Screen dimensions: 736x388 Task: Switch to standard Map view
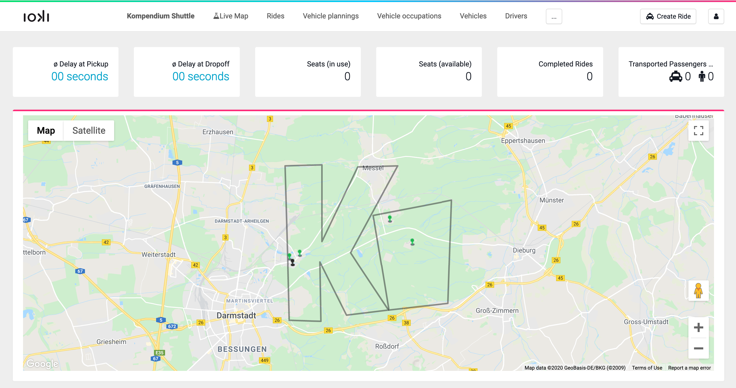(46, 131)
